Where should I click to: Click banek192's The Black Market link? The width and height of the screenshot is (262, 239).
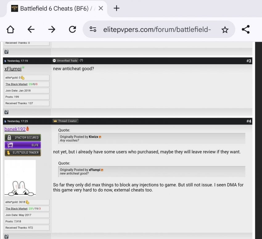16,208
